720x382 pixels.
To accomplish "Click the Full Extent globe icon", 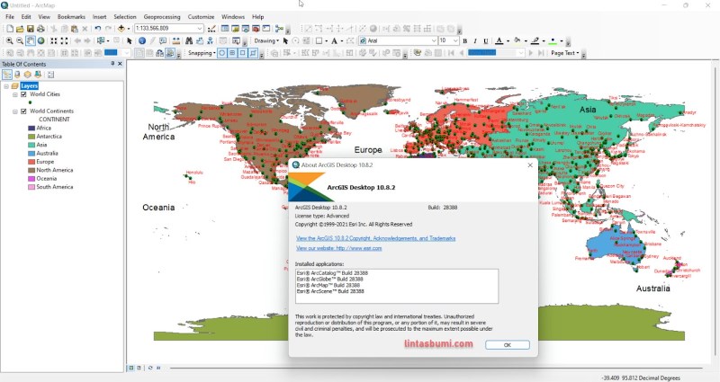I will click(x=41, y=40).
